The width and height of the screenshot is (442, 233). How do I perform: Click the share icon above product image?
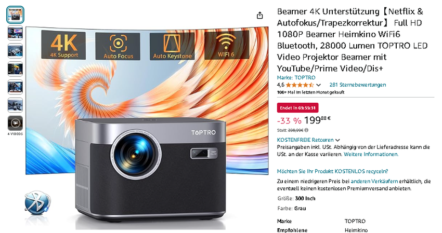click(259, 15)
